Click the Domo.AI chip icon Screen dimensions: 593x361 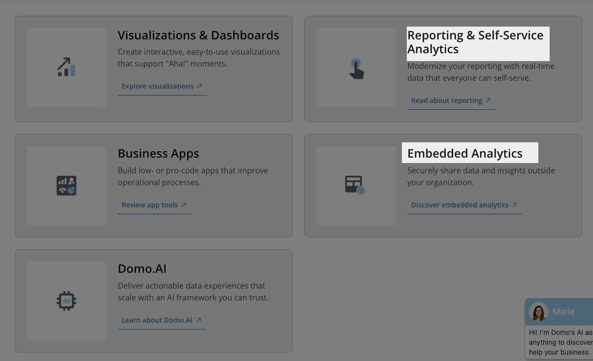click(66, 300)
